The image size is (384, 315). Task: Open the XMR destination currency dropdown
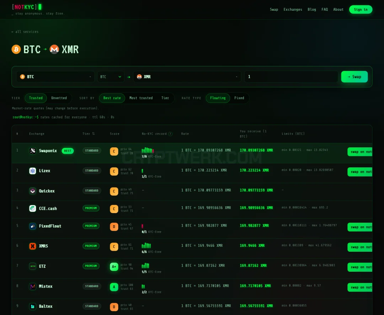pyautogui.click(x=187, y=77)
